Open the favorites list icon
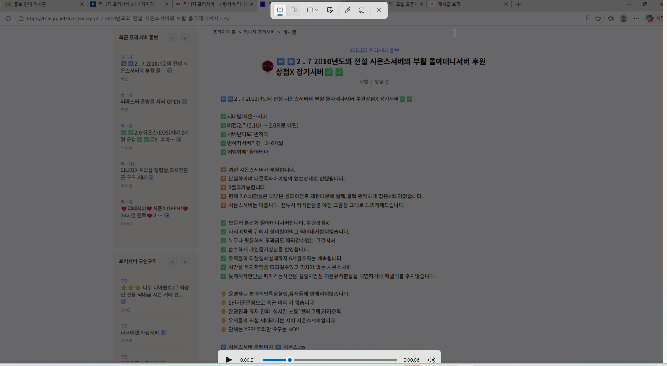The width and height of the screenshot is (667, 366). coord(611,18)
